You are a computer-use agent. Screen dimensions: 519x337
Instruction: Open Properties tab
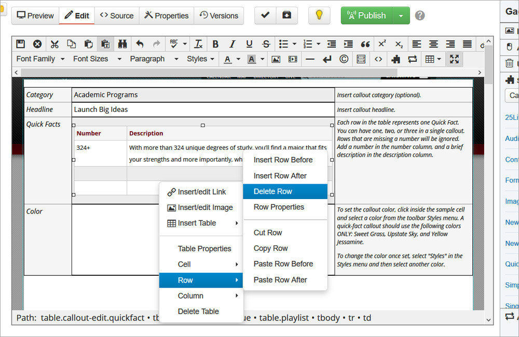click(167, 16)
